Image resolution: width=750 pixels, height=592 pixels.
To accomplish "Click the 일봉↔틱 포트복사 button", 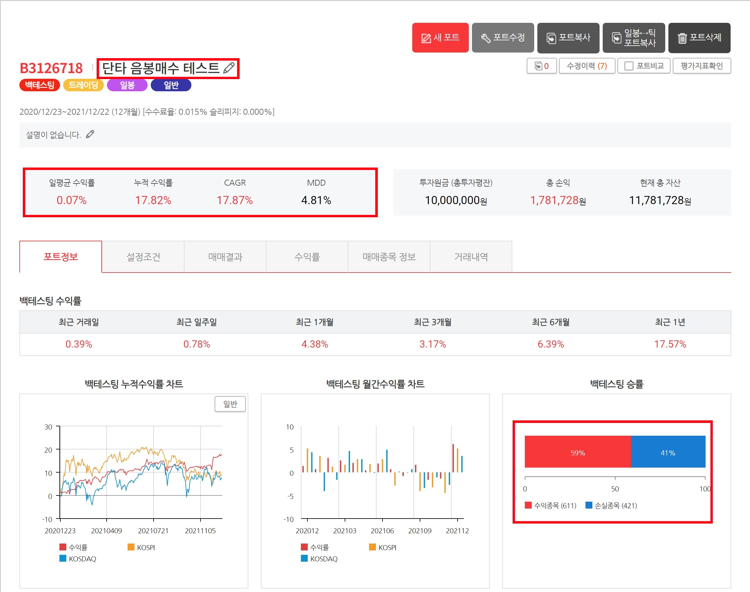I will point(633,38).
